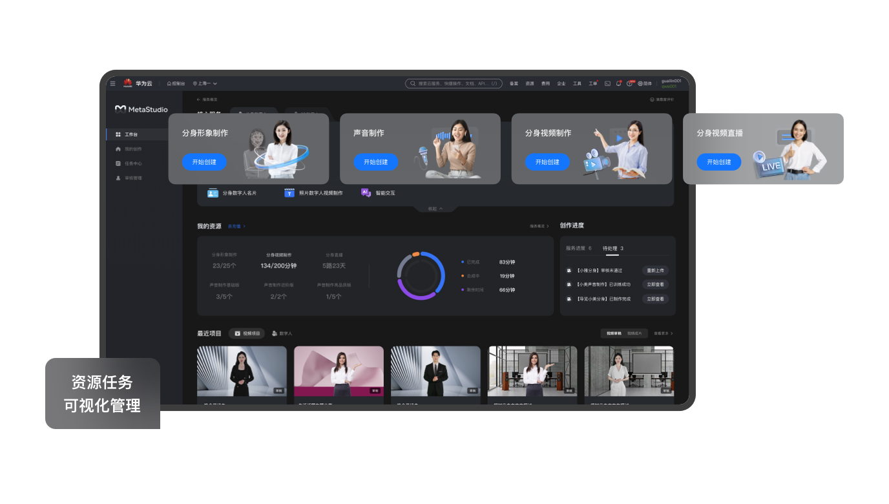The image size is (889, 504).
Task: Open the 费用 menu item
Action: point(545,83)
